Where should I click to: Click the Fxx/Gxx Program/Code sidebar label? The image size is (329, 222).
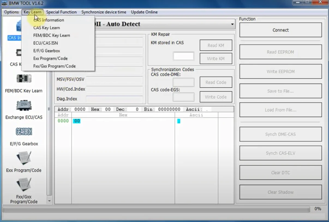pyautogui.click(x=24, y=199)
